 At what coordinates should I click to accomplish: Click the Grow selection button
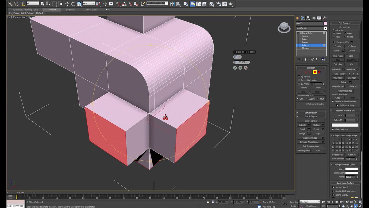click(x=318, y=88)
